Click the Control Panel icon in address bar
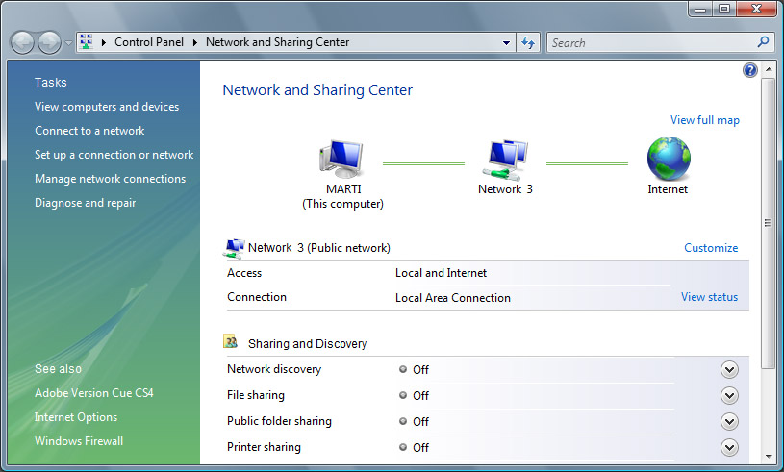Image resolution: width=784 pixels, height=472 pixels. pos(87,42)
